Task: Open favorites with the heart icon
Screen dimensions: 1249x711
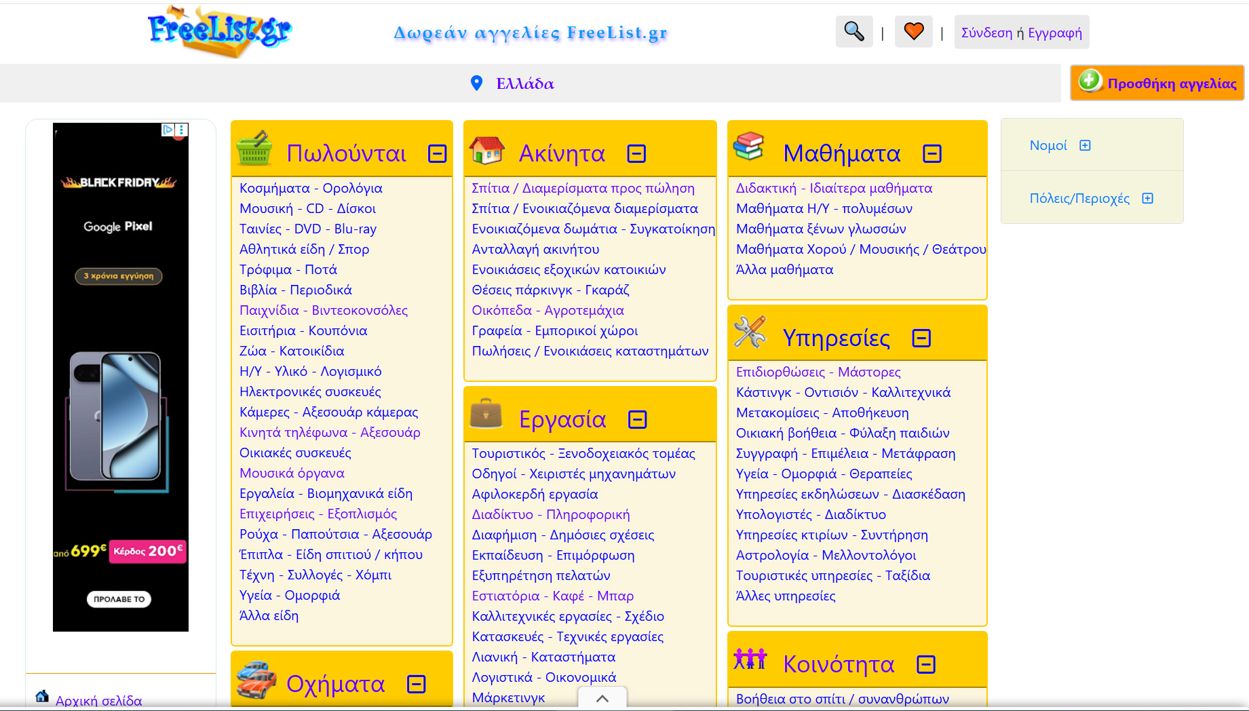Action: click(913, 32)
